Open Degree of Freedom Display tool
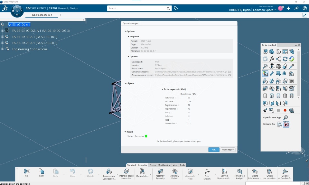 tap(285, 174)
